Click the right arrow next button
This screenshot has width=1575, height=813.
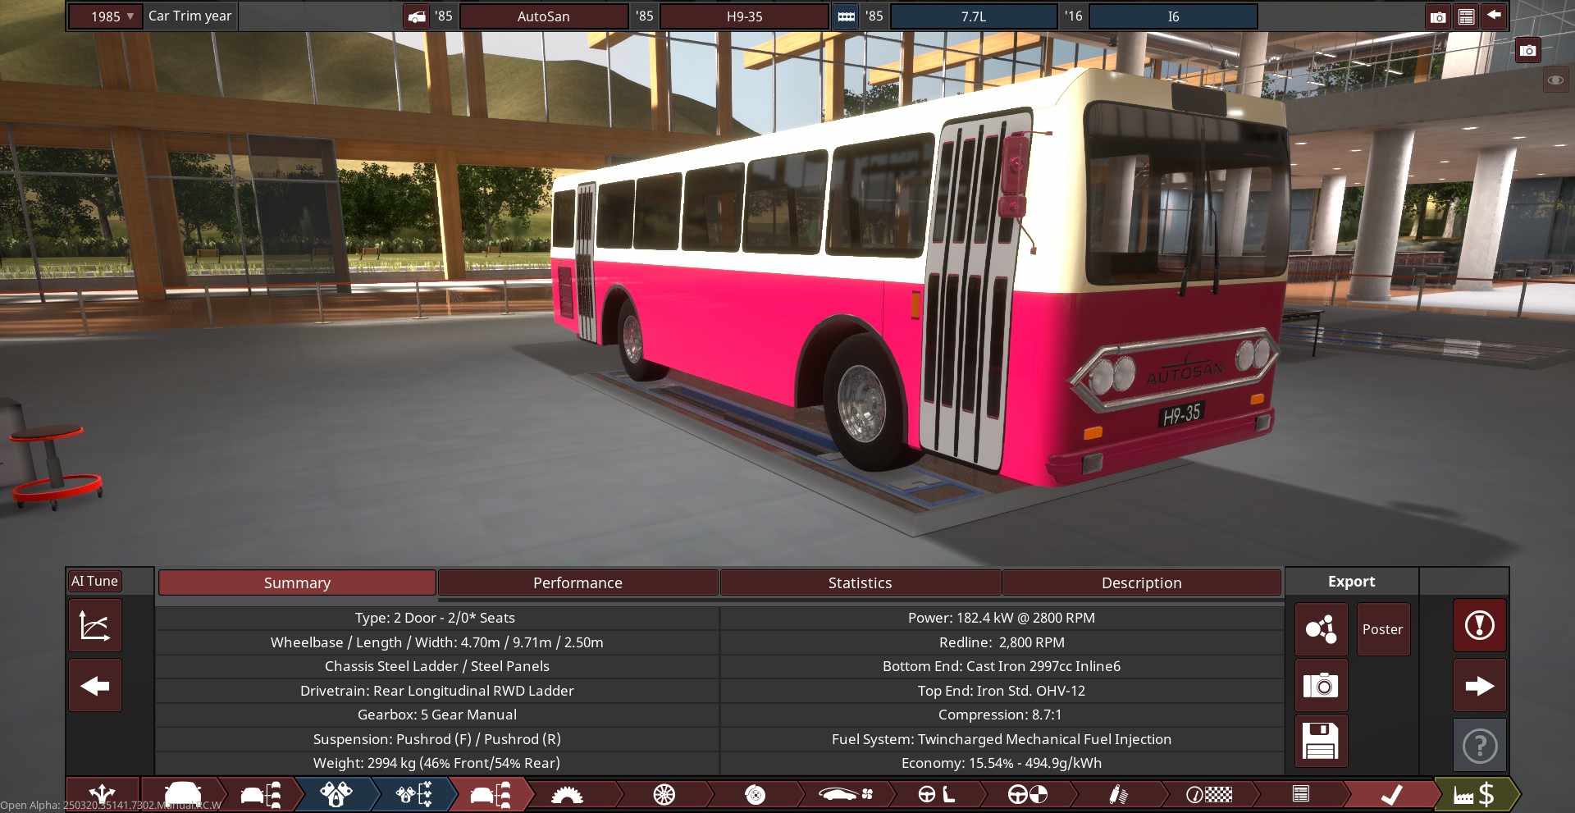tap(1480, 685)
